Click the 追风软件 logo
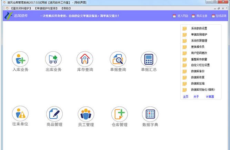The height and width of the screenshot is (150, 230). 16,16
